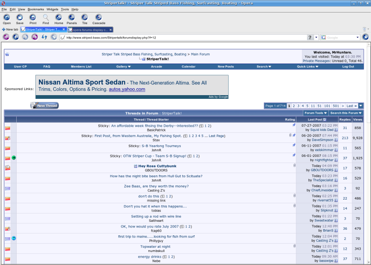Go to last post by DaveSimpson icon
The image size is (371, 265).
click(336, 140)
